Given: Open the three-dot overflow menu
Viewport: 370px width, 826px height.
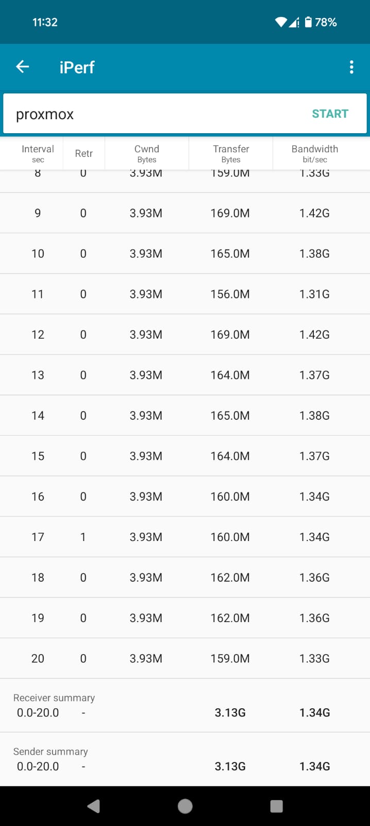Looking at the screenshot, I should tap(351, 67).
